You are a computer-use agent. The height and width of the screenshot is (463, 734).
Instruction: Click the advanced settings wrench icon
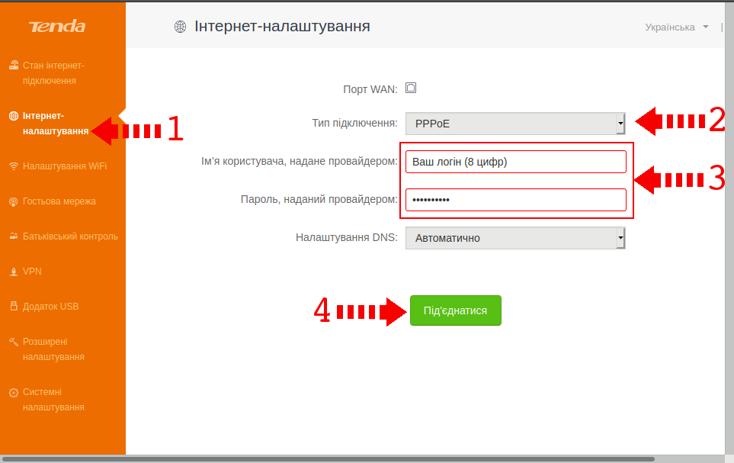click(13, 342)
